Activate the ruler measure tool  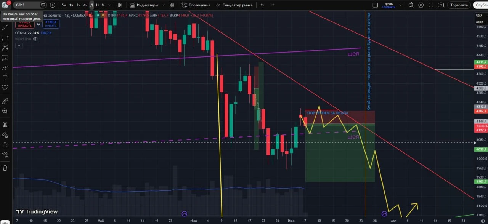coord(5,101)
